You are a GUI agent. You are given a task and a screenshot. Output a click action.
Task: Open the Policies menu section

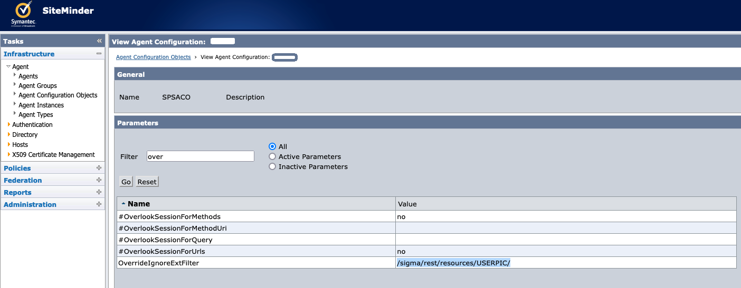17,168
